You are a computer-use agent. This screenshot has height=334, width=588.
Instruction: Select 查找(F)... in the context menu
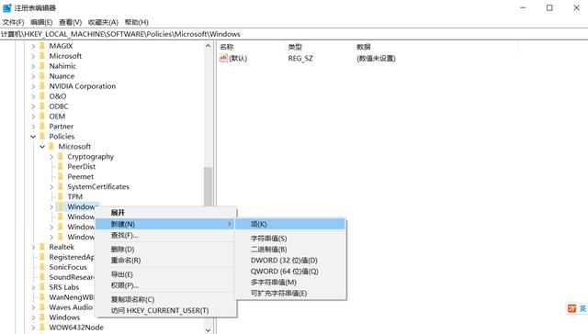165,235
